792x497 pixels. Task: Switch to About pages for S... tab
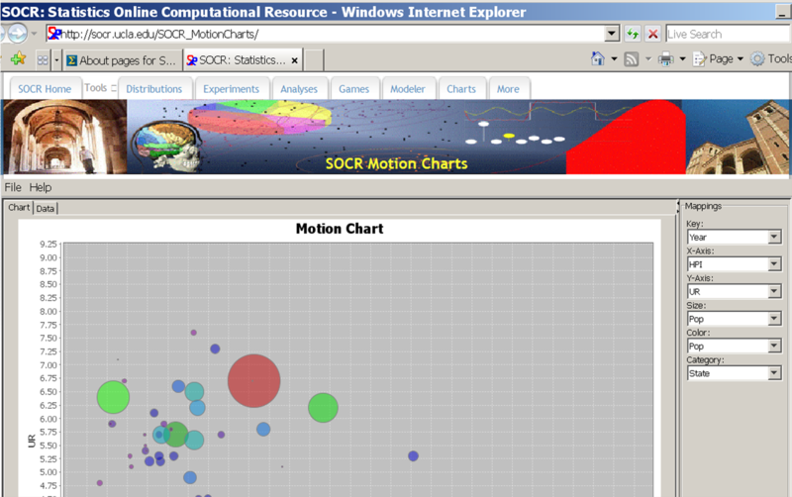coord(123,60)
